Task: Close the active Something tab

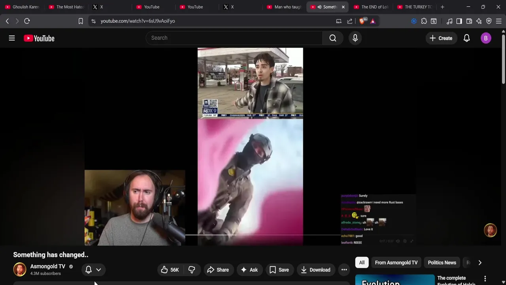Action: [x=343, y=7]
